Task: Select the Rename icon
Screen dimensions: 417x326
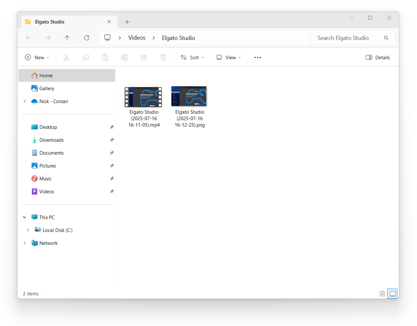Action: point(125,57)
